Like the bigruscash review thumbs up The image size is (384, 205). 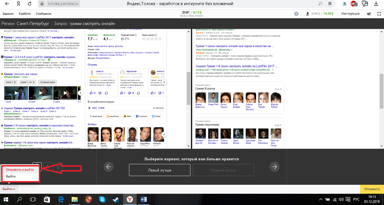click(x=122, y=93)
